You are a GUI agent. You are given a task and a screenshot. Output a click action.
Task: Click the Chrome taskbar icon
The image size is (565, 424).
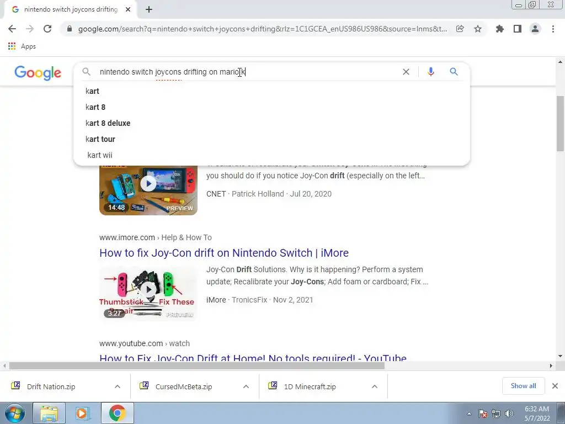click(x=117, y=413)
